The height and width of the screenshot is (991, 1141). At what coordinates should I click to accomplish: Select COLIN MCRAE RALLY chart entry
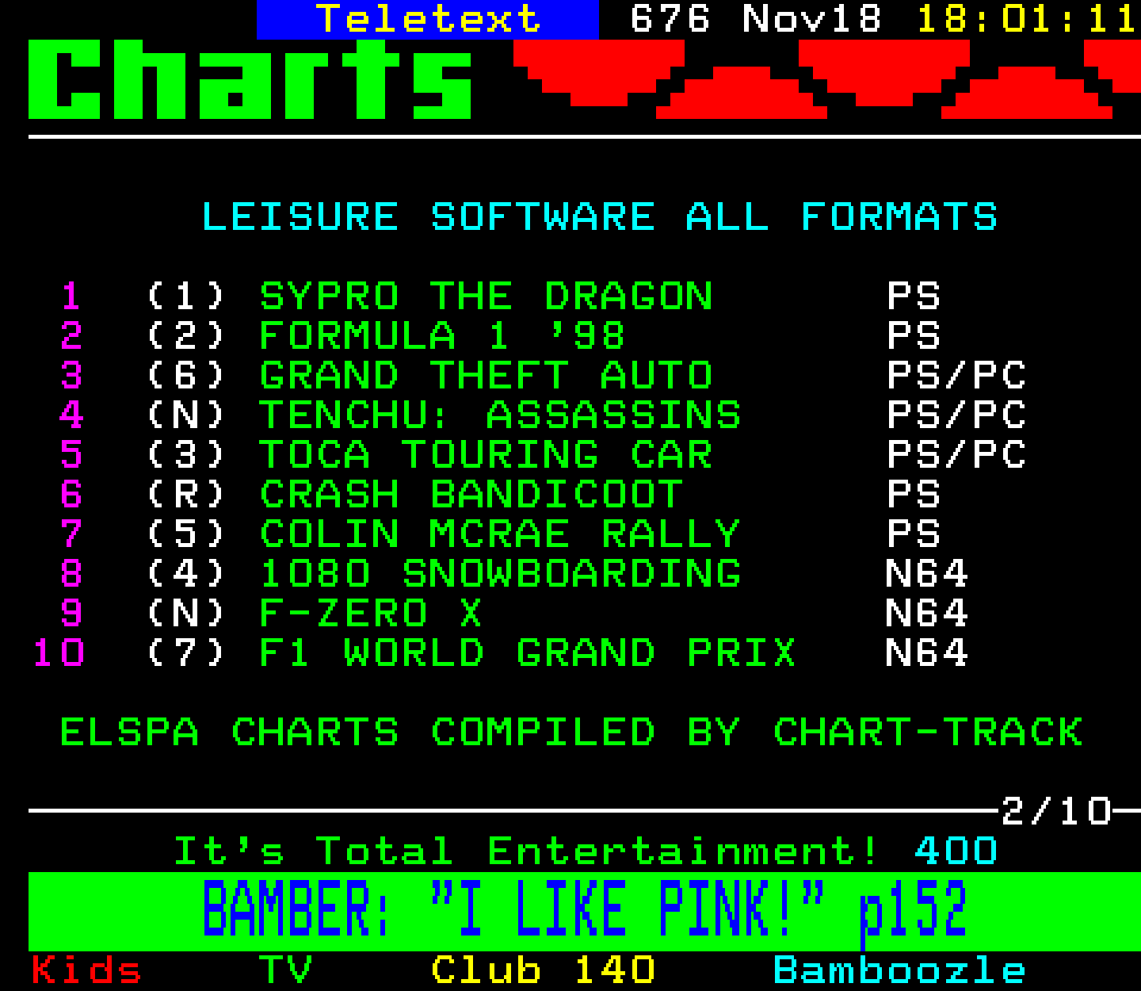(501, 534)
